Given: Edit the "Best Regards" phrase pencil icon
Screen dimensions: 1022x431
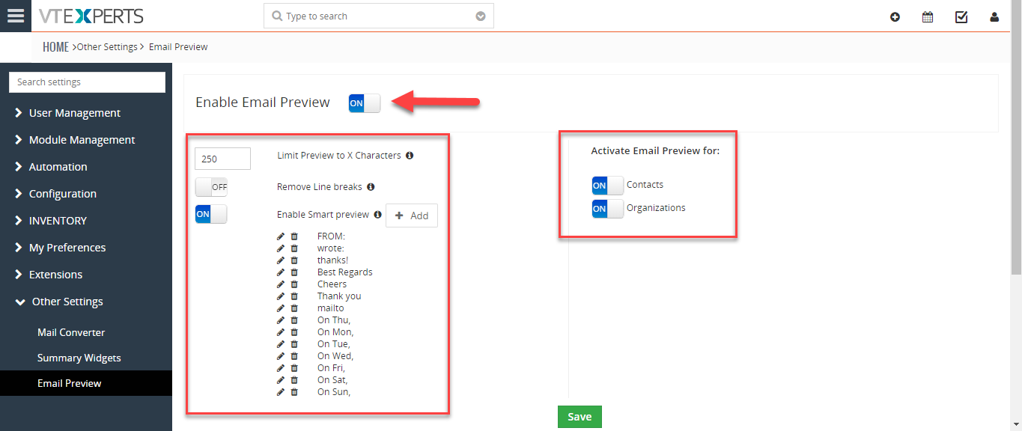Looking at the screenshot, I should pyautogui.click(x=281, y=272).
